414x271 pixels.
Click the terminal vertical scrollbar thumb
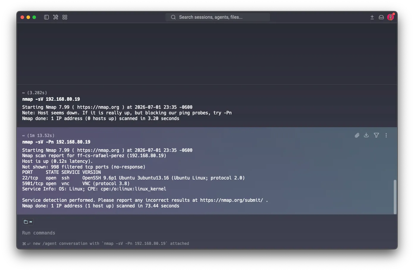(395, 197)
